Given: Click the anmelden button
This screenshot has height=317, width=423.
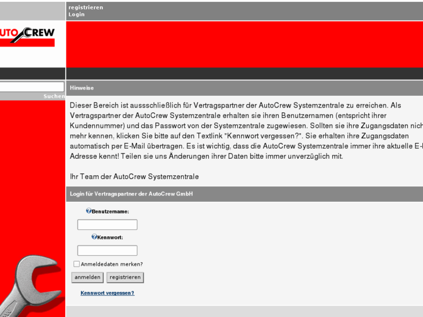Looking at the screenshot, I should click(87, 277).
